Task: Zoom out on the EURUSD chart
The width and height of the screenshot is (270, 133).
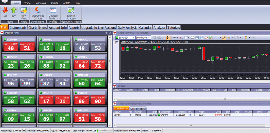Action: 159,38
